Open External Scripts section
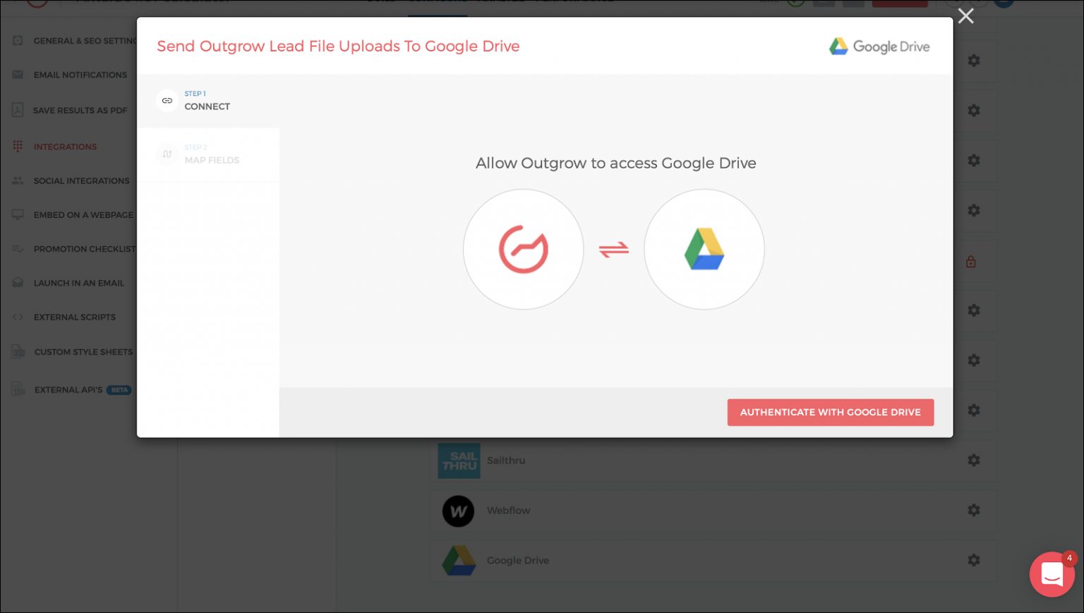The height and width of the screenshot is (613, 1084). (x=74, y=317)
